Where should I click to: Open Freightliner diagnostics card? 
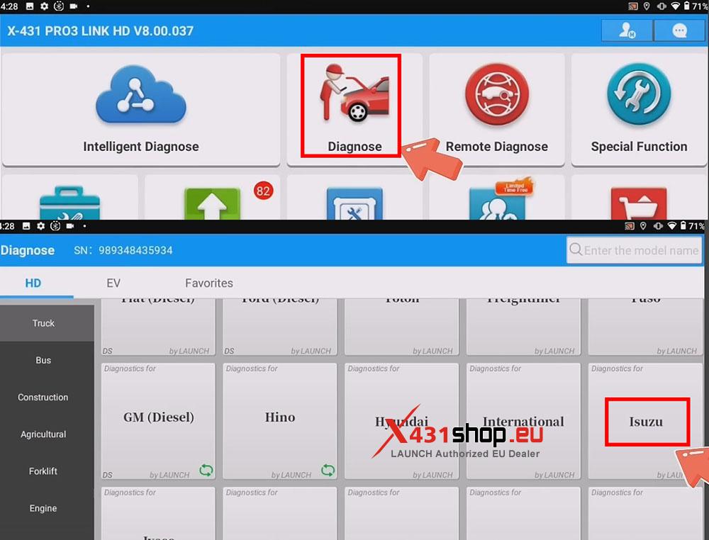[523, 327]
